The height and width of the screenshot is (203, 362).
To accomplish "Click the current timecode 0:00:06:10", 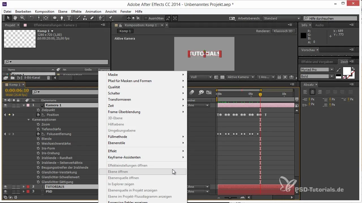I will pyautogui.click(x=17, y=90).
